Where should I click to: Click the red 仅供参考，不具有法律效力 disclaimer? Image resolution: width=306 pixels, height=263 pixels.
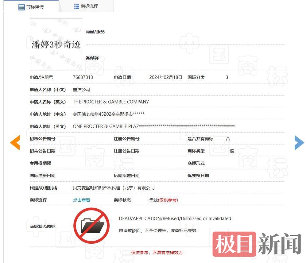[157, 253]
